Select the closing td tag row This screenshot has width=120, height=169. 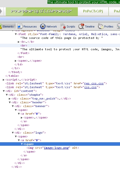click(19, 65)
